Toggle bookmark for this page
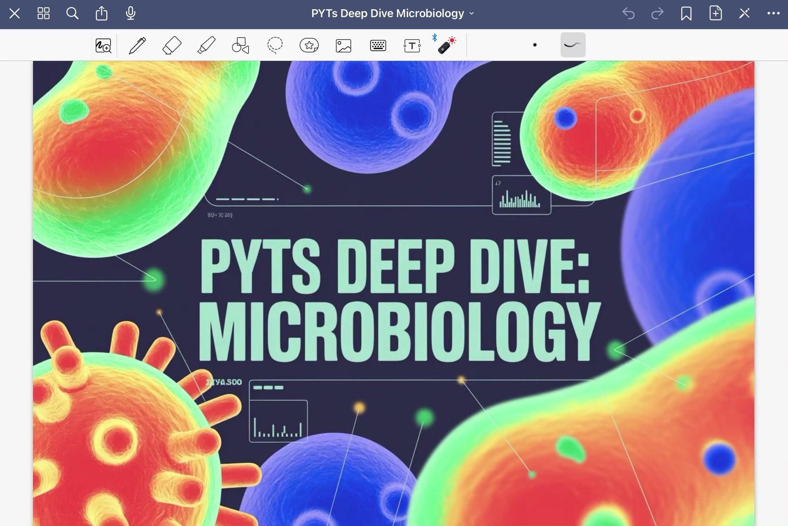Image resolution: width=788 pixels, height=526 pixels. point(686,13)
